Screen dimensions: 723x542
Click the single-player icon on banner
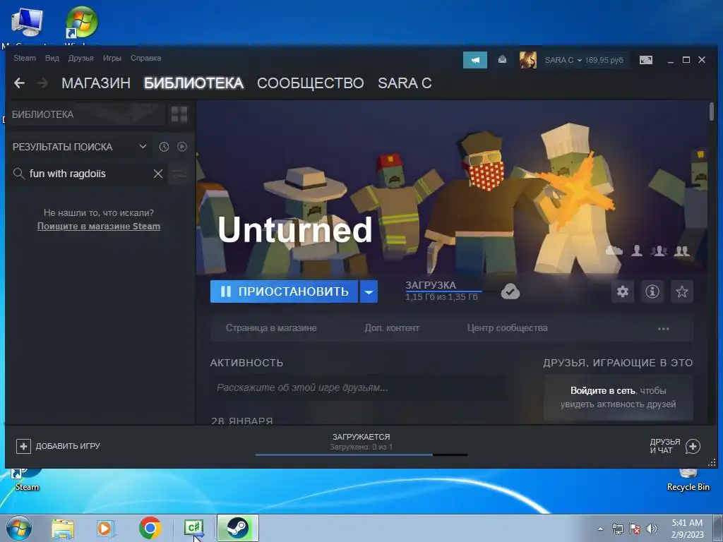coord(637,251)
